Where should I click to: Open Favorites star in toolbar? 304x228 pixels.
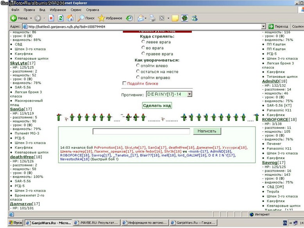[x=101, y=18]
